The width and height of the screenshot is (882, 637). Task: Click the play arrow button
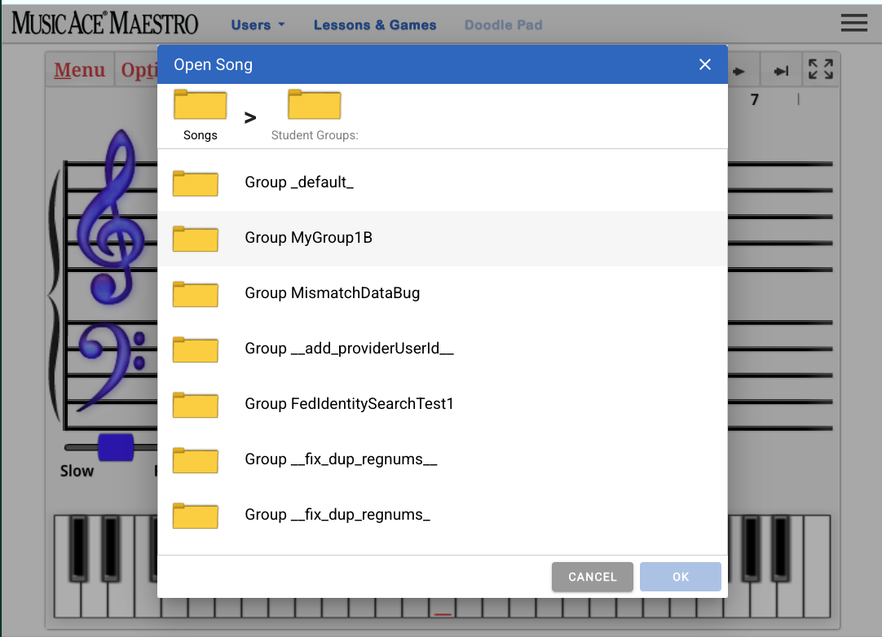[739, 72]
